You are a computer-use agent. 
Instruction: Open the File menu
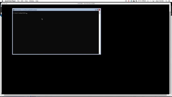point(18,1)
